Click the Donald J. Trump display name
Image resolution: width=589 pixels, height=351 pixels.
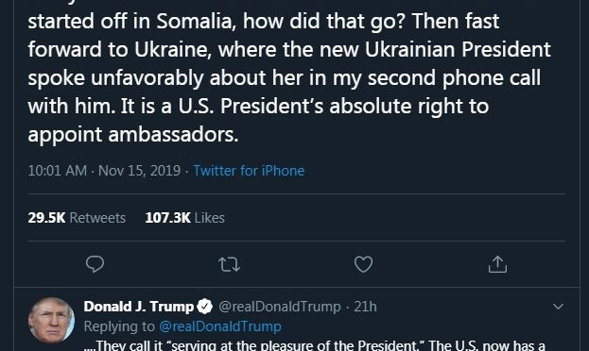(139, 307)
